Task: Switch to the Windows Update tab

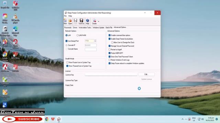Action: pyautogui.click(x=98, y=28)
